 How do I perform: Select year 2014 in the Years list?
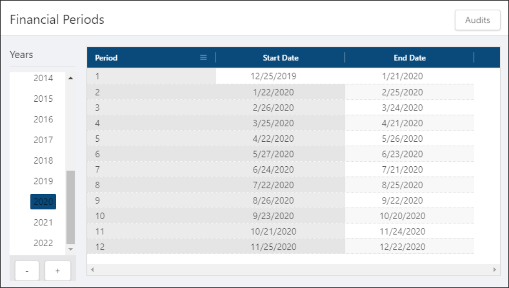tap(43, 78)
